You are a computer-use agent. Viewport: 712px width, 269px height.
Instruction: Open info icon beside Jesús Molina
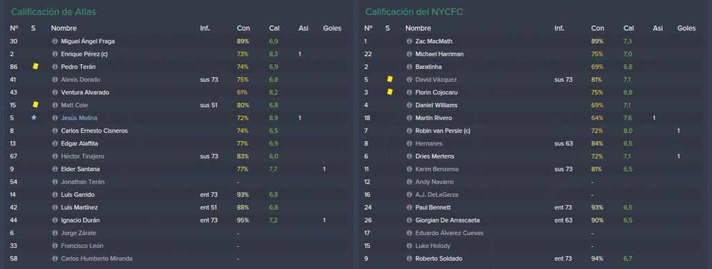(55, 118)
